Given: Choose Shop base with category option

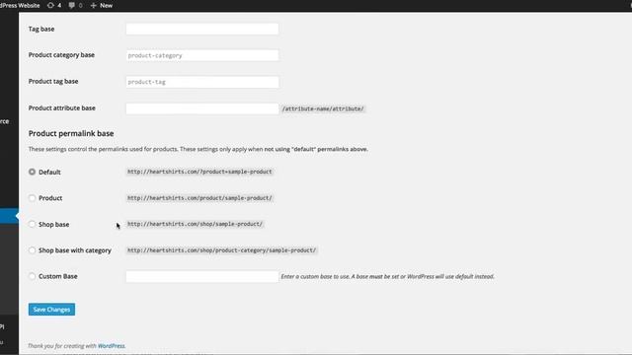Looking at the screenshot, I should pyautogui.click(x=32, y=250).
